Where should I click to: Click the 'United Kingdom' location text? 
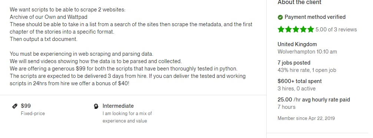(297, 44)
